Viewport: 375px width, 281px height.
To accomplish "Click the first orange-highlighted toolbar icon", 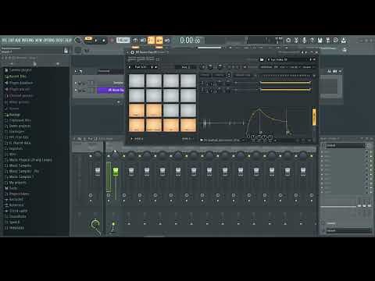I will (151, 40).
